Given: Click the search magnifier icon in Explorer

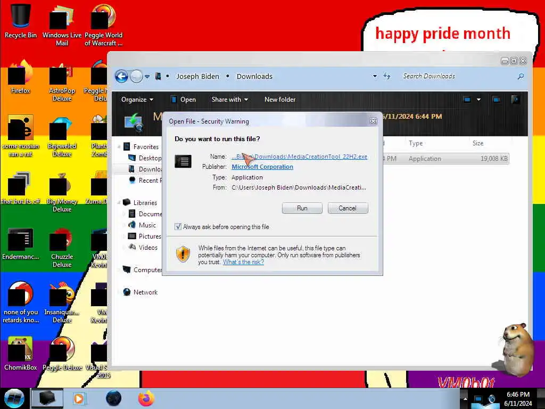Looking at the screenshot, I should pyautogui.click(x=521, y=76).
